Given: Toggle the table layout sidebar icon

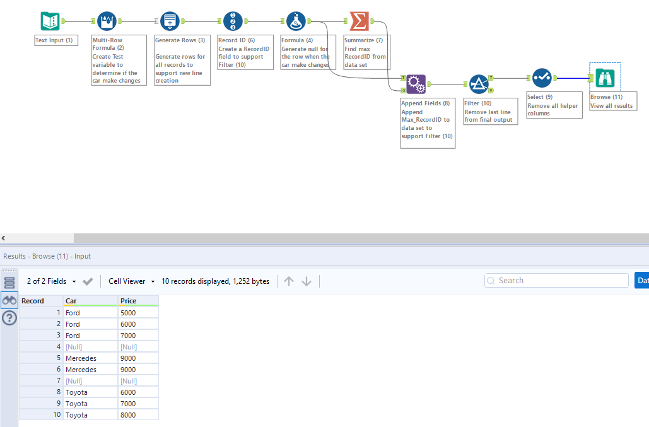Looking at the screenshot, I should click(9, 281).
